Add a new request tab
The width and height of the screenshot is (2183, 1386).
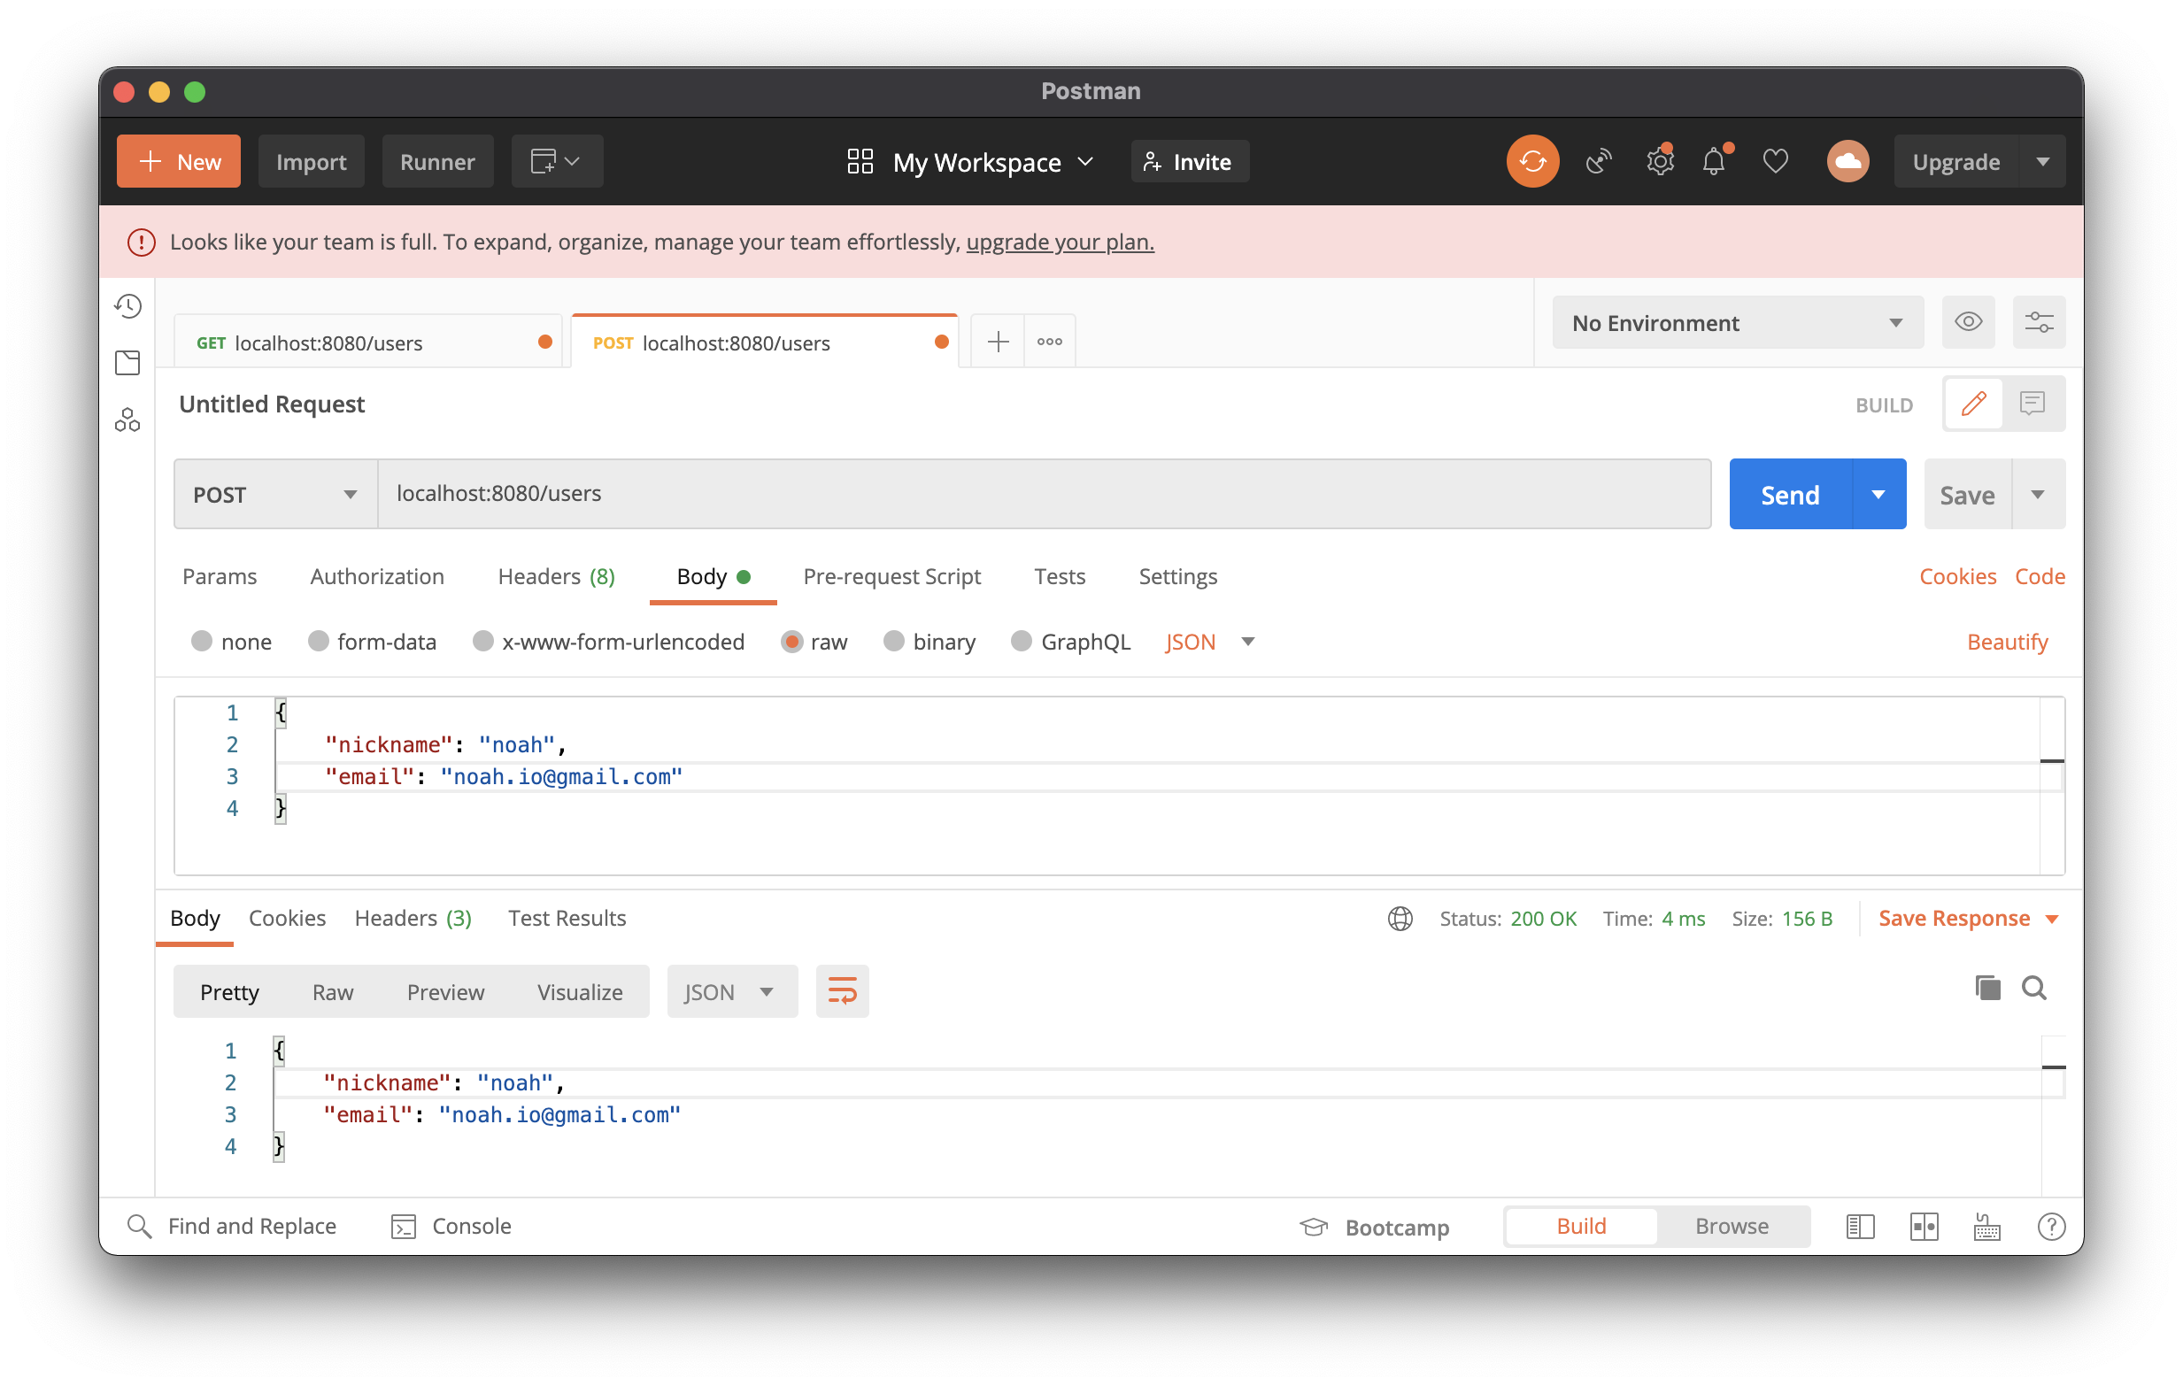point(999,343)
